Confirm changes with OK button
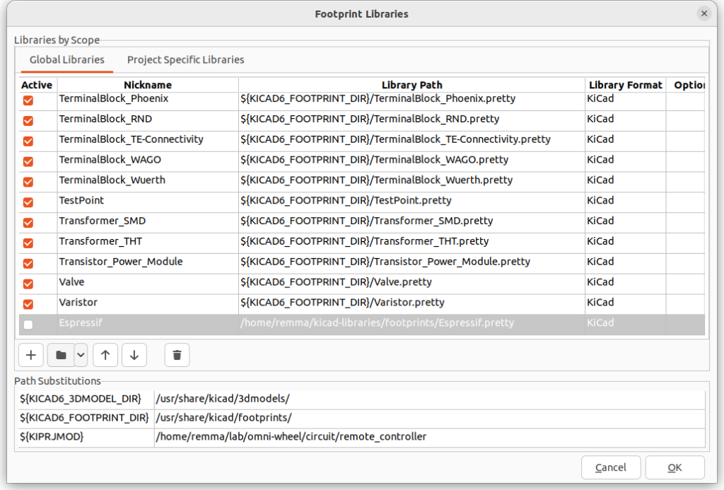724x490 pixels. point(675,467)
